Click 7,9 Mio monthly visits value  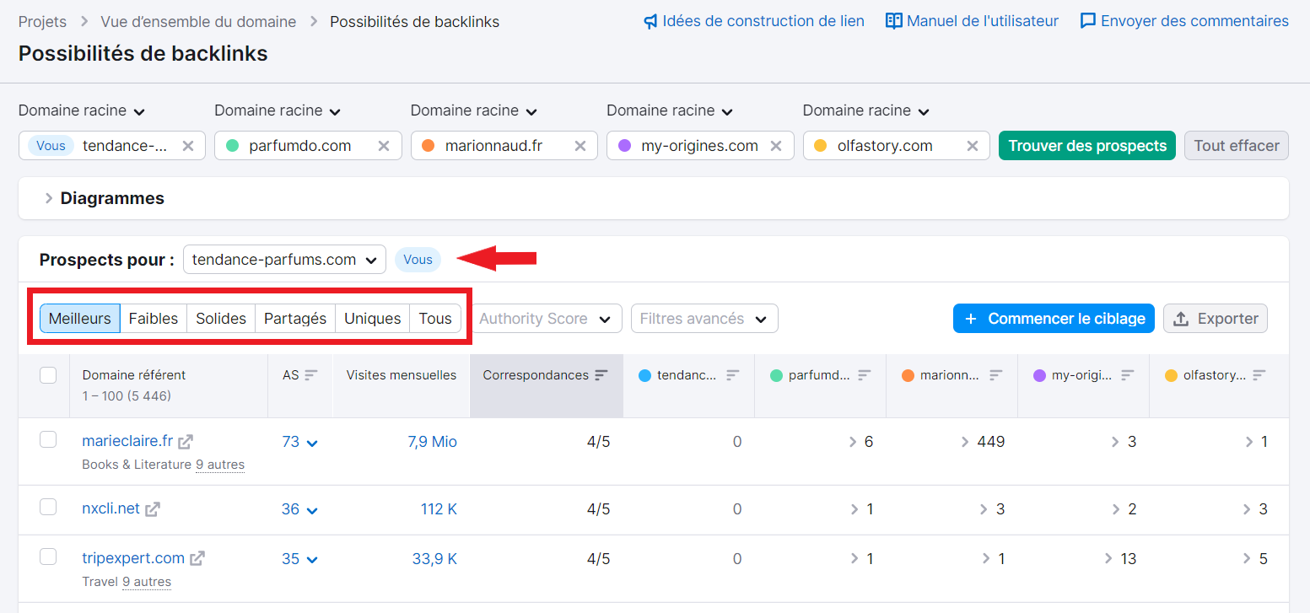[433, 442]
